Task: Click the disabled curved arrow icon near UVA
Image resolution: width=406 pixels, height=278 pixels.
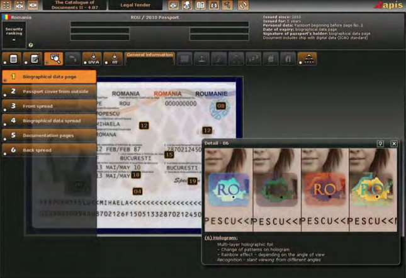Action: [x=72, y=58]
